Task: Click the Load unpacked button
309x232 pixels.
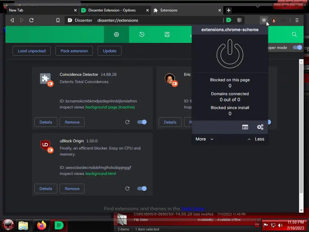Action: [x=31, y=51]
